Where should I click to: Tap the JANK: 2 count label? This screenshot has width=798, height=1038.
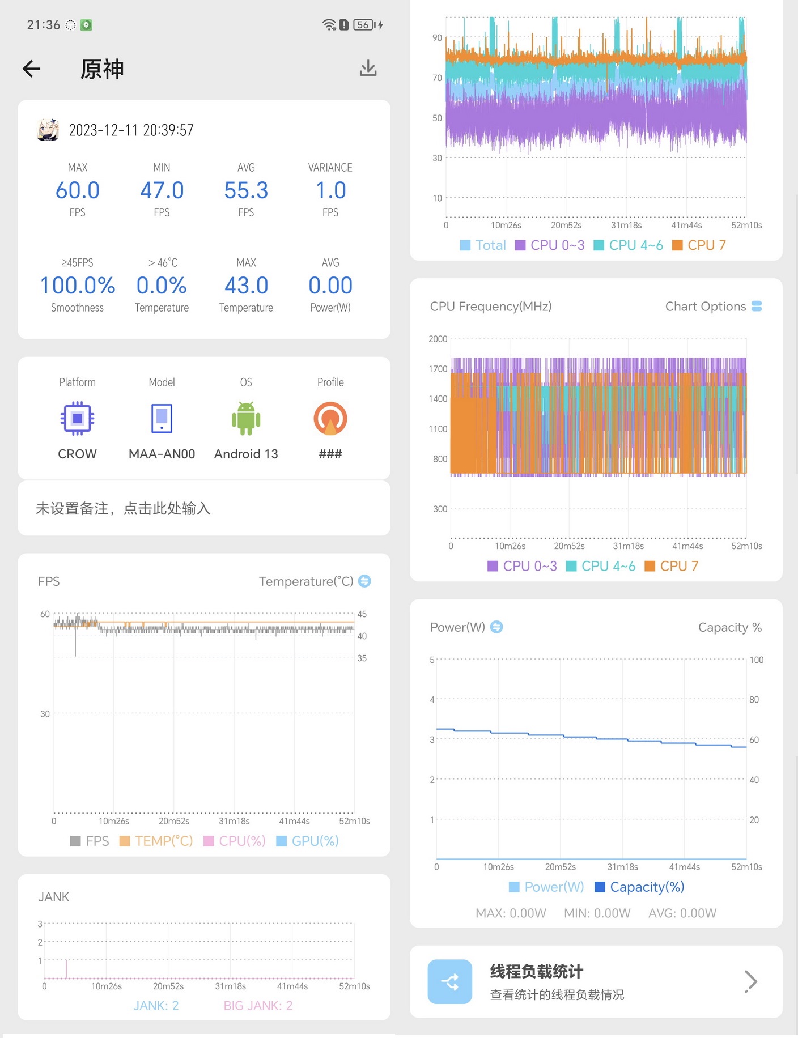(156, 1006)
